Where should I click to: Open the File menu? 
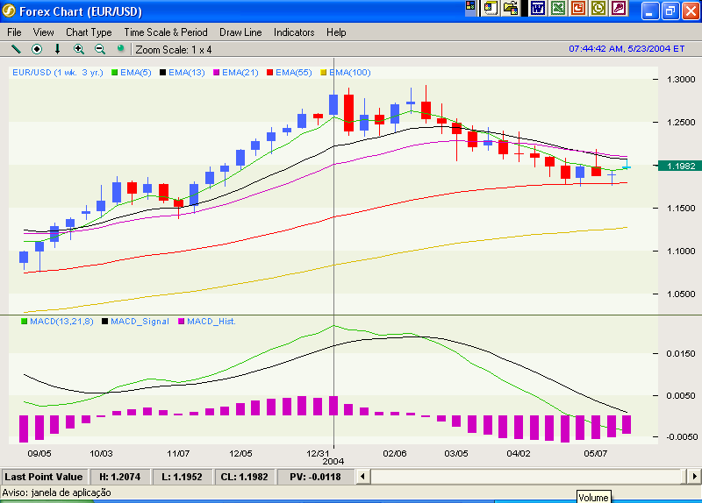click(15, 32)
